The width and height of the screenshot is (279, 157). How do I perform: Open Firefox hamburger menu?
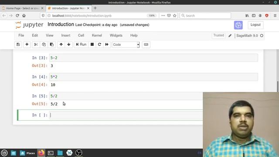(275, 16)
